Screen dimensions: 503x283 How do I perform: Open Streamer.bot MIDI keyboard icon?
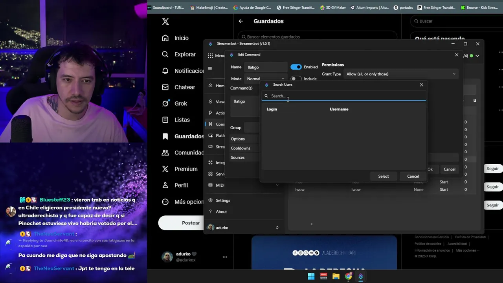[x=211, y=185]
